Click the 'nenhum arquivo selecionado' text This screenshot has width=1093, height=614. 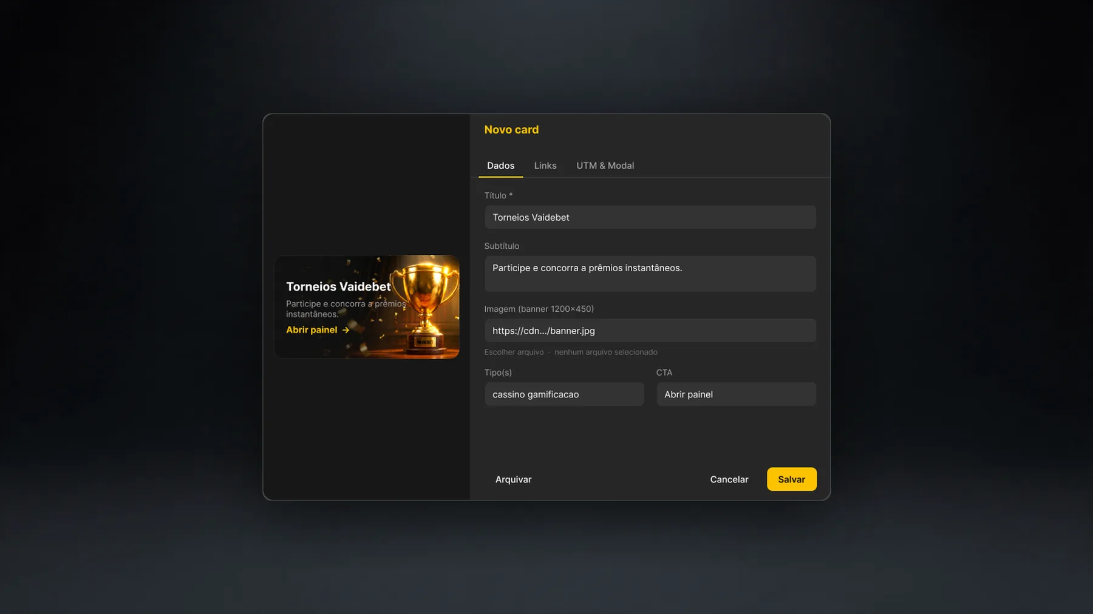click(605, 352)
